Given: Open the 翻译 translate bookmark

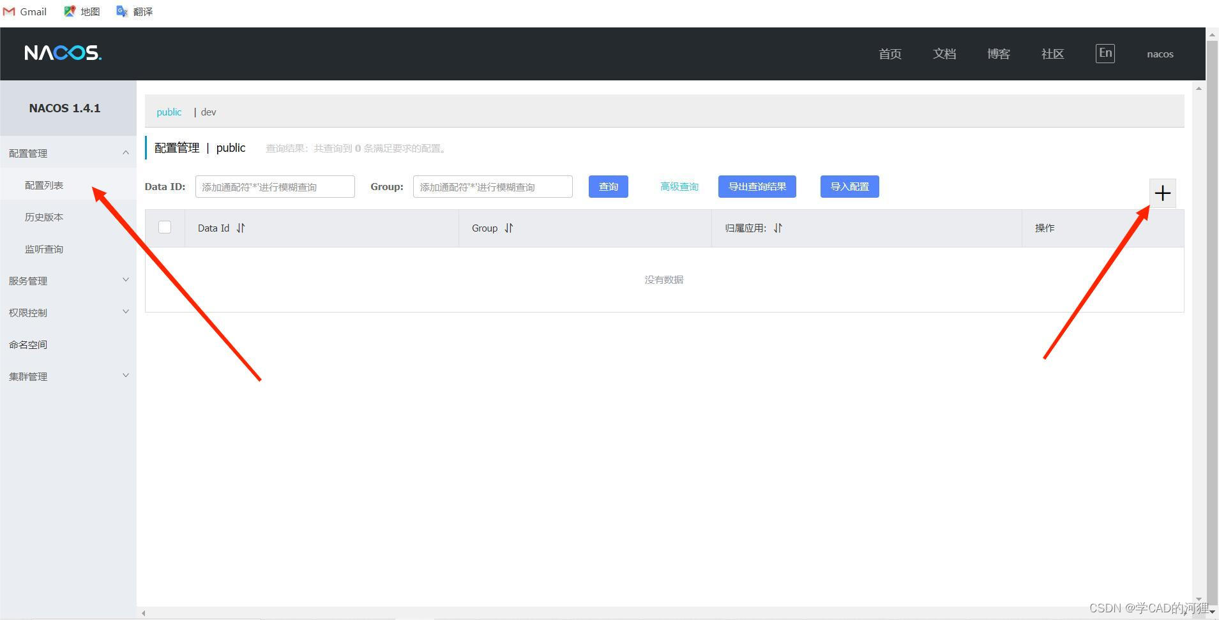Looking at the screenshot, I should point(134,11).
